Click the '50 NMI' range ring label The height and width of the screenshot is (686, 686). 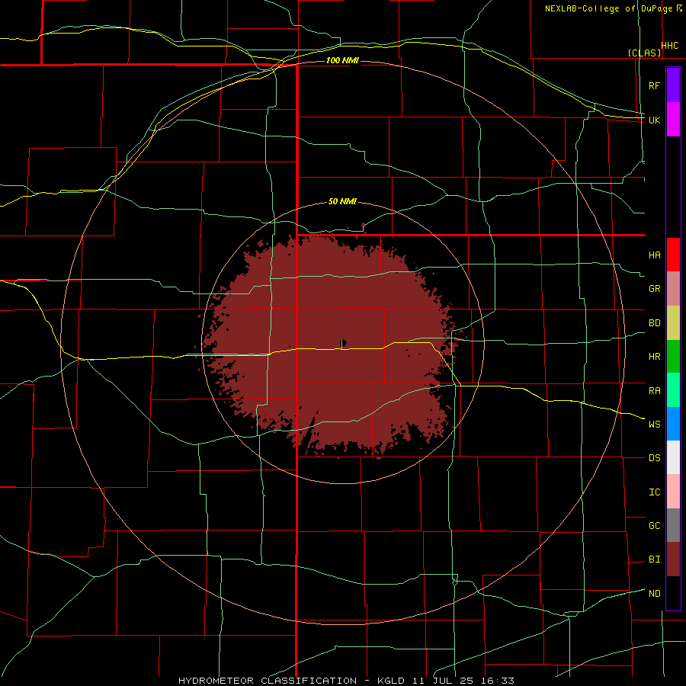pos(342,201)
